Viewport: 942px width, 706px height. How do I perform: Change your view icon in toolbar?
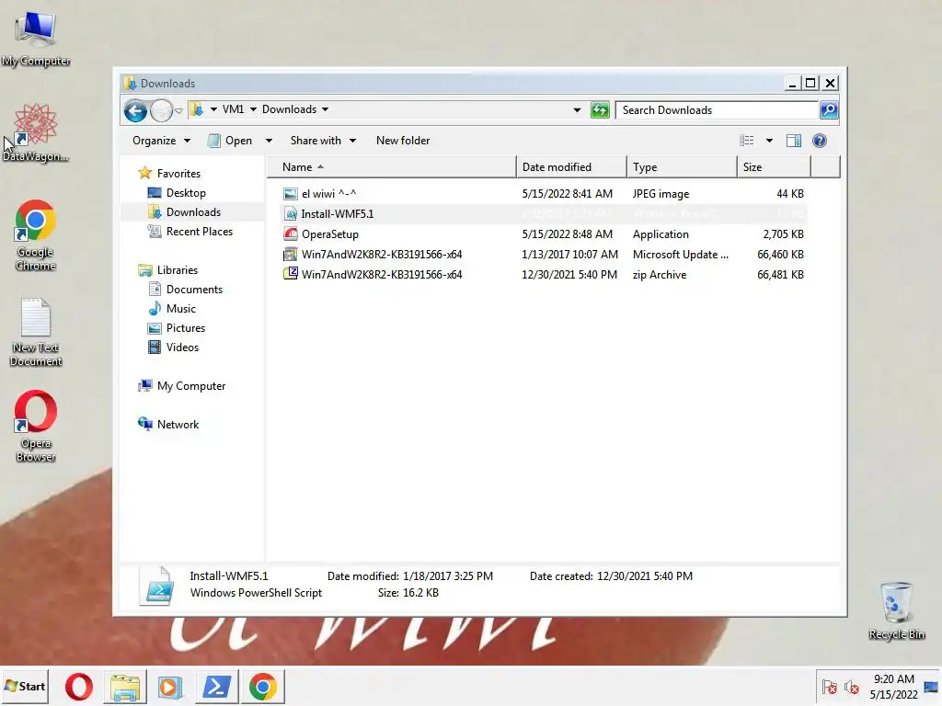click(747, 141)
